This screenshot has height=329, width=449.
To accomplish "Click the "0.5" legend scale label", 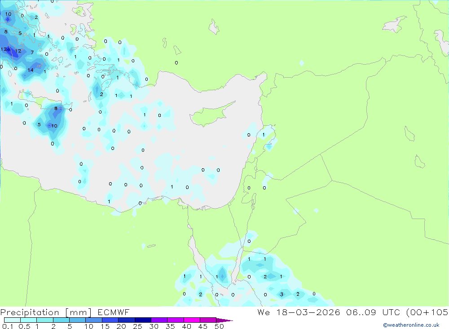I will 24,326.
